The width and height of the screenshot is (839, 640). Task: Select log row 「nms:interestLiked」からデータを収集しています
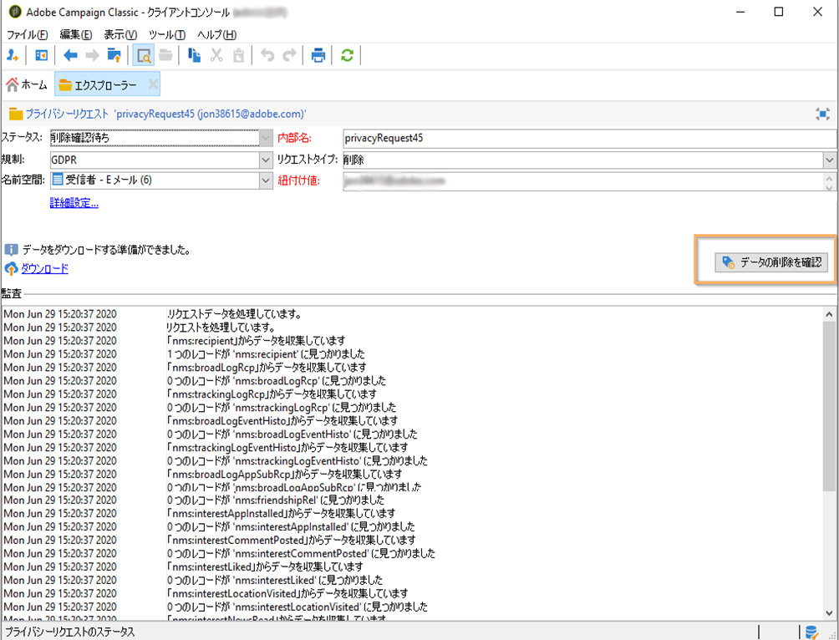(x=412, y=566)
